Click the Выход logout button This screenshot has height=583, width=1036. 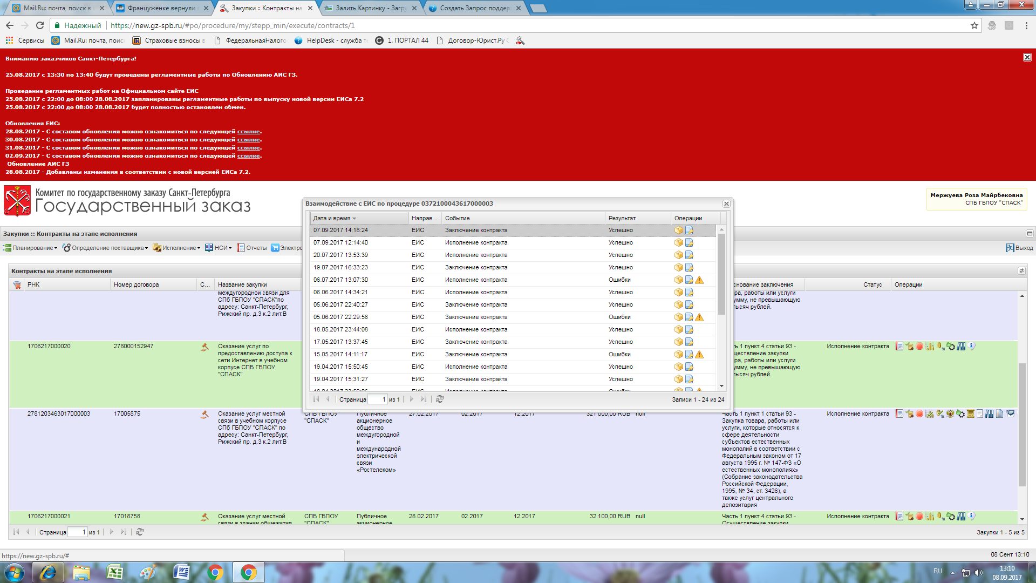pyautogui.click(x=1019, y=248)
